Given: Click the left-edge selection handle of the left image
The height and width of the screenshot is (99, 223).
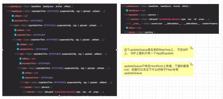Looking at the screenshot, I should tap(2, 50).
